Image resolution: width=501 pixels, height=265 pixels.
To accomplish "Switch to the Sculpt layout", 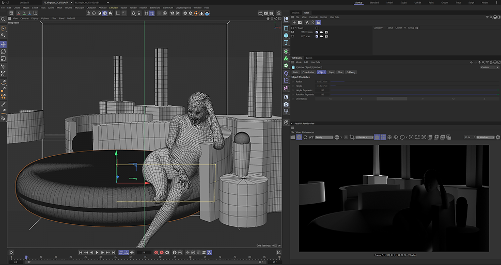I will pyautogui.click(x=403, y=3).
